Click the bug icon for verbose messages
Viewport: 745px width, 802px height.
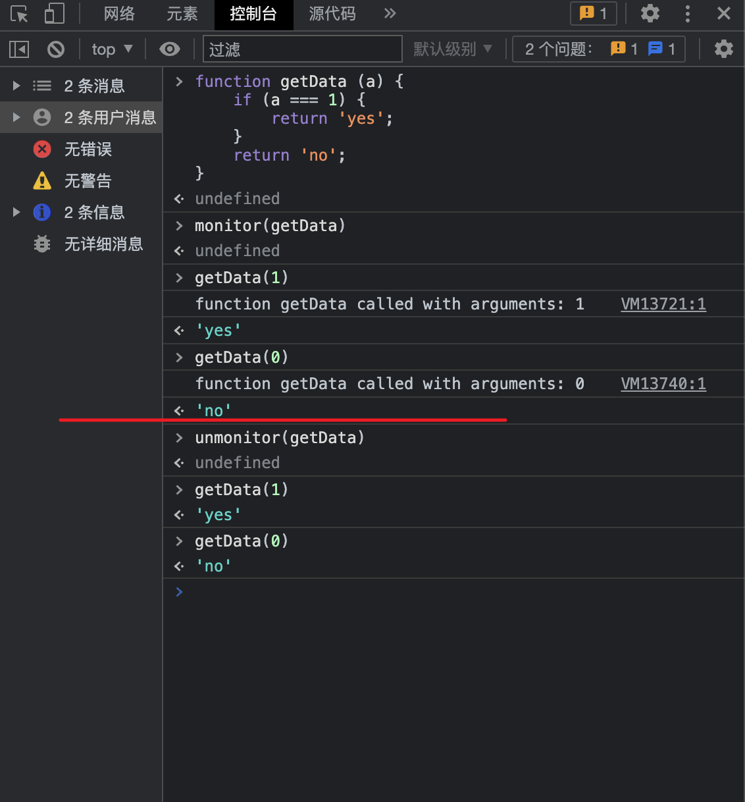click(x=42, y=244)
